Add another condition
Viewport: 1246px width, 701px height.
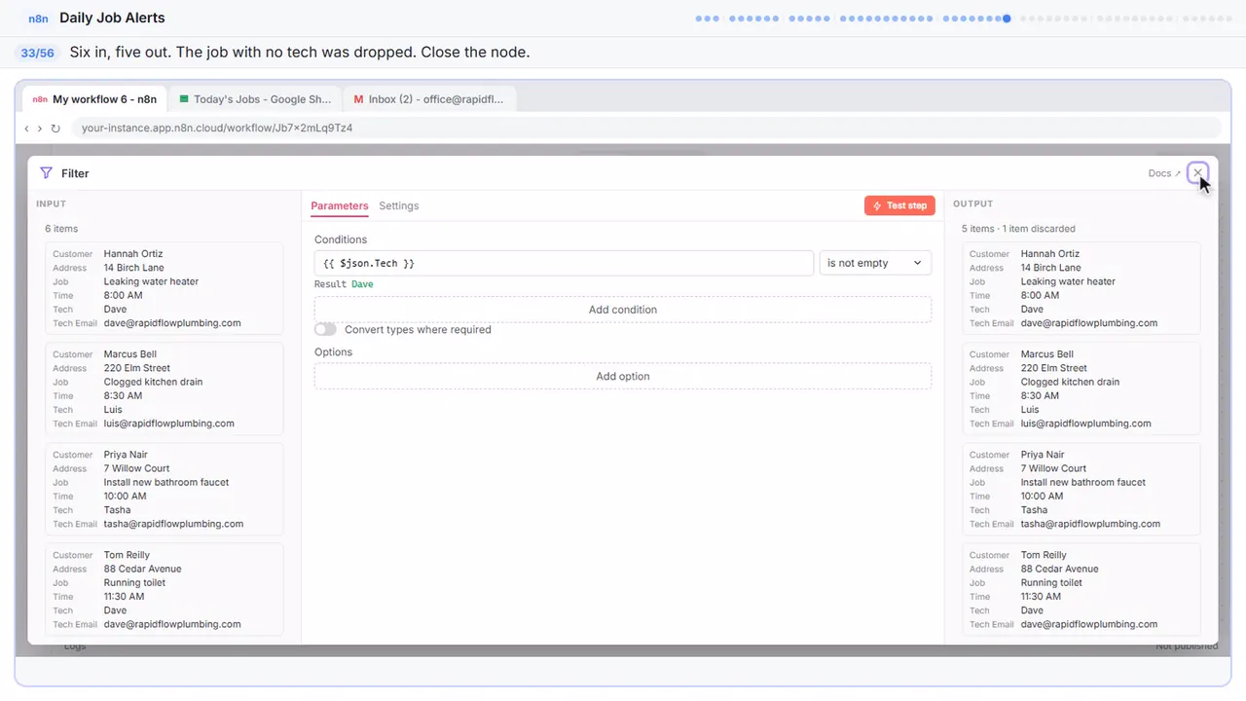[x=623, y=310]
